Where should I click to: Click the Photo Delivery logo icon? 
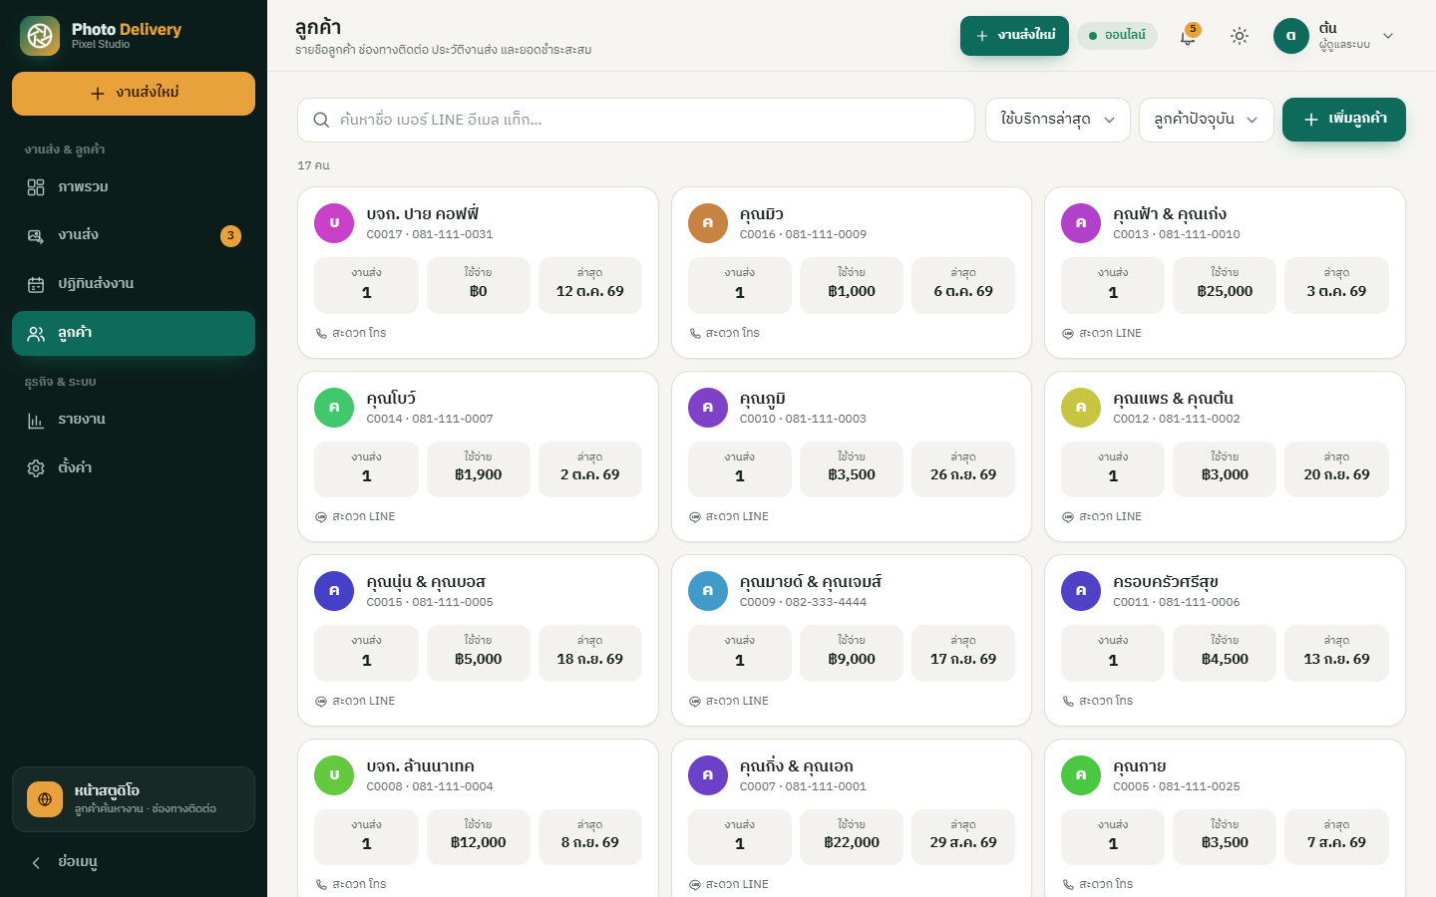pos(40,36)
